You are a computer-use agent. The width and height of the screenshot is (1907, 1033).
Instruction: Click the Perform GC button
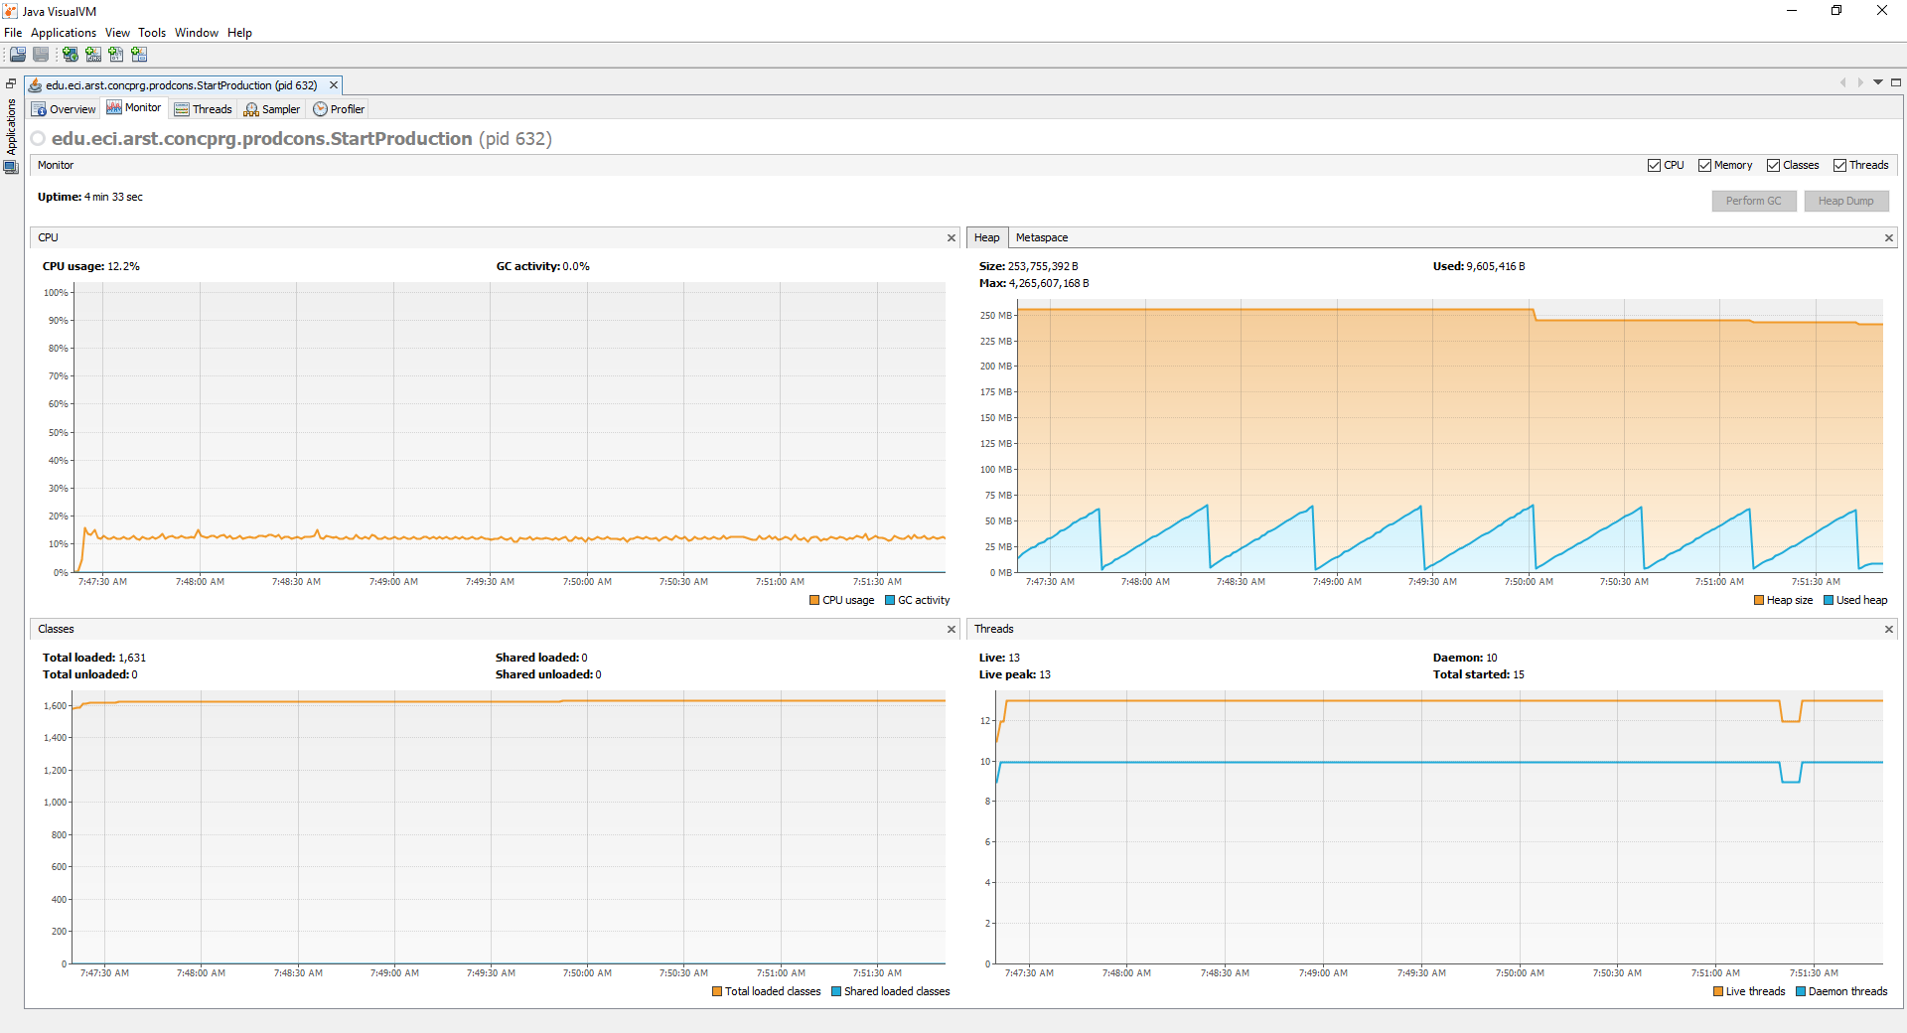[x=1754, y=201]
